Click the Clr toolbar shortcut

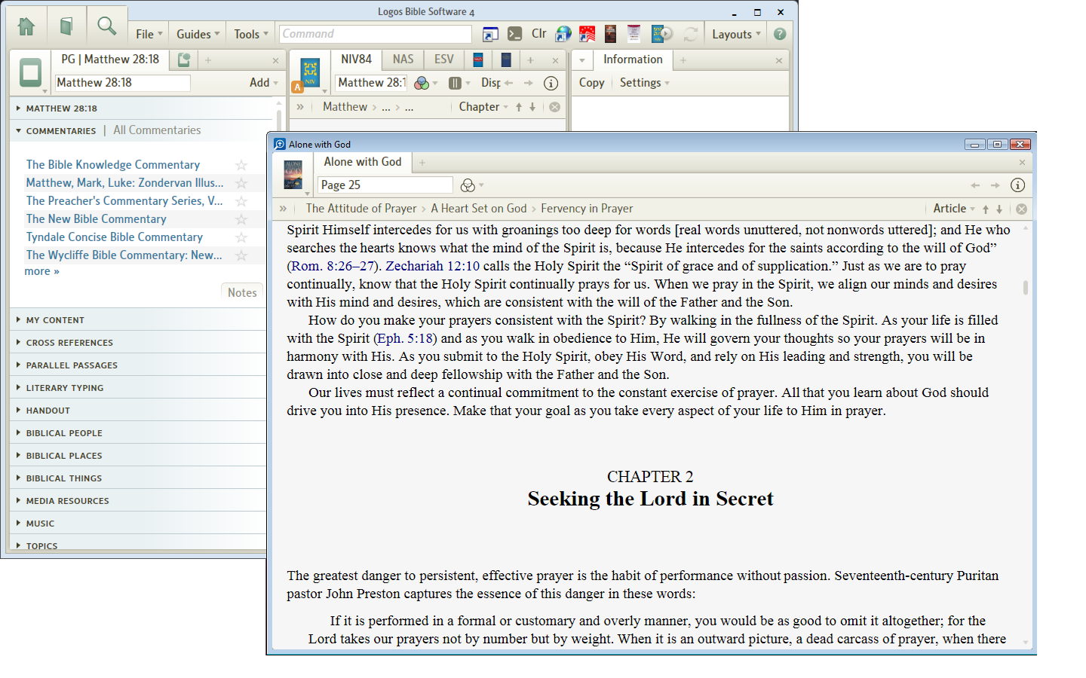coord(538,34)
